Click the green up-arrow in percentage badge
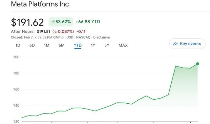 coord(53,22)
